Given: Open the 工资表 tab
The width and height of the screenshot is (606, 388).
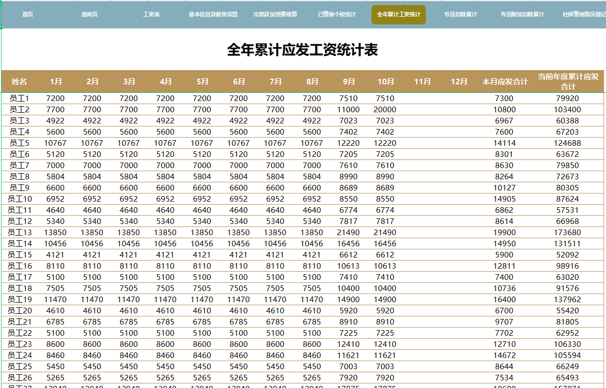Looking at the screenshot, I should click(152, 15).
